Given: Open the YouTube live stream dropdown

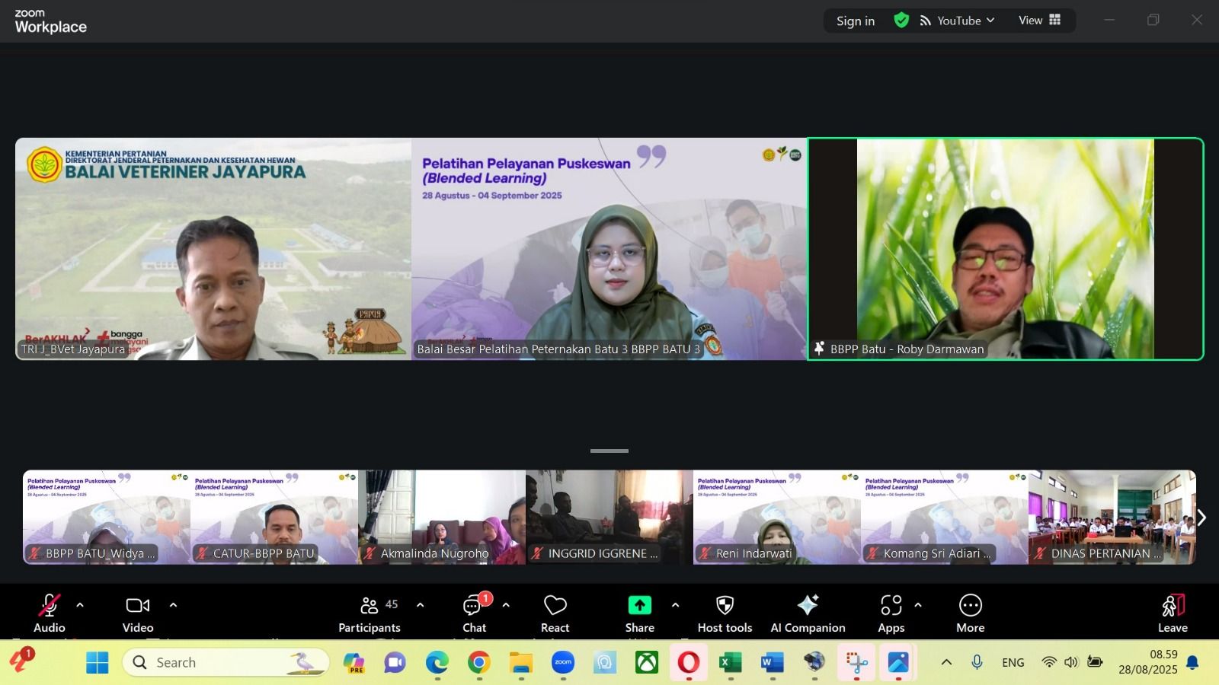Looking at the screenshot, I should 958,21.
